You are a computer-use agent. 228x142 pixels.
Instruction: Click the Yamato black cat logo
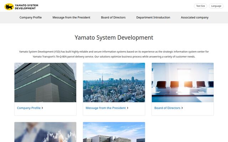click(9, 7)
